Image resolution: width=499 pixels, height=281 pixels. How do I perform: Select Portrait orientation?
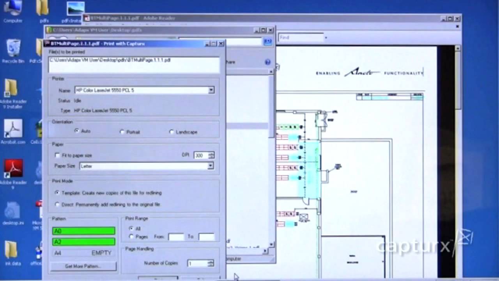122,132
